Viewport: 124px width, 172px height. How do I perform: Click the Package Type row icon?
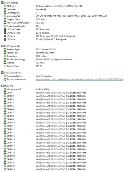pyautogui.click(x=5, y=49)
